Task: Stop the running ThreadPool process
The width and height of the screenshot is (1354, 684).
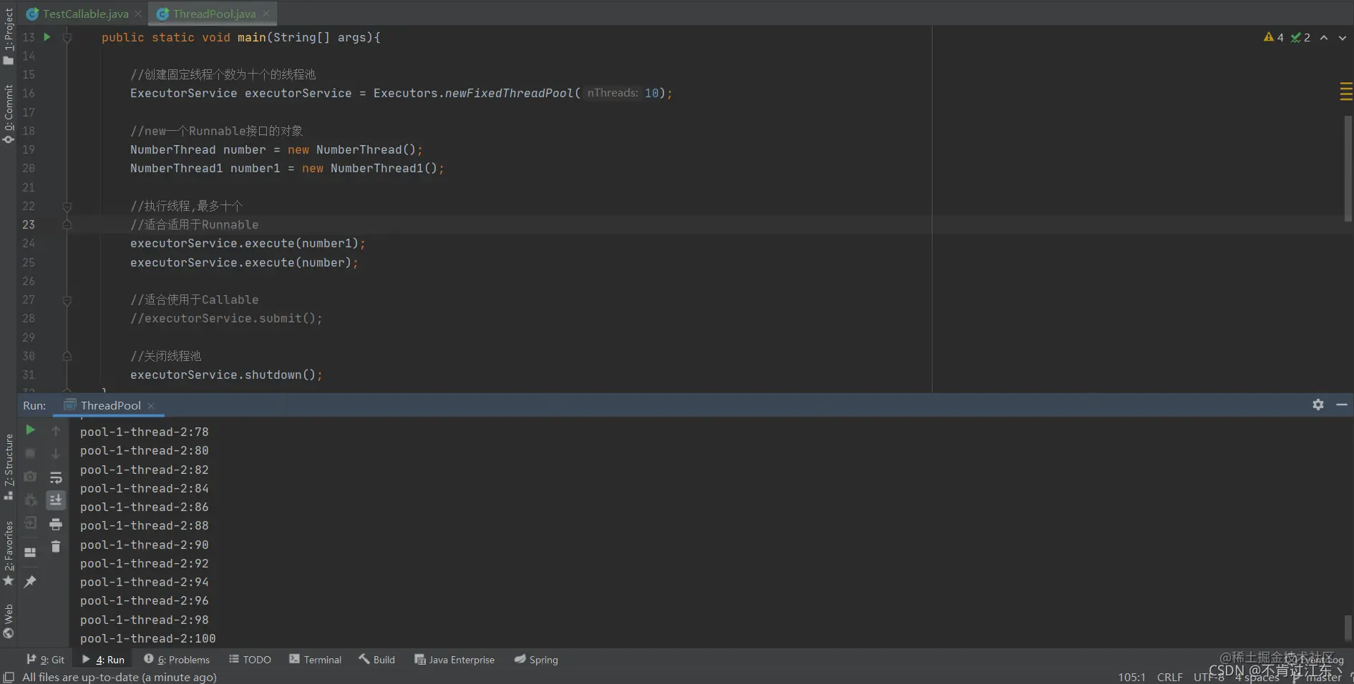Action: coord(30,453)
